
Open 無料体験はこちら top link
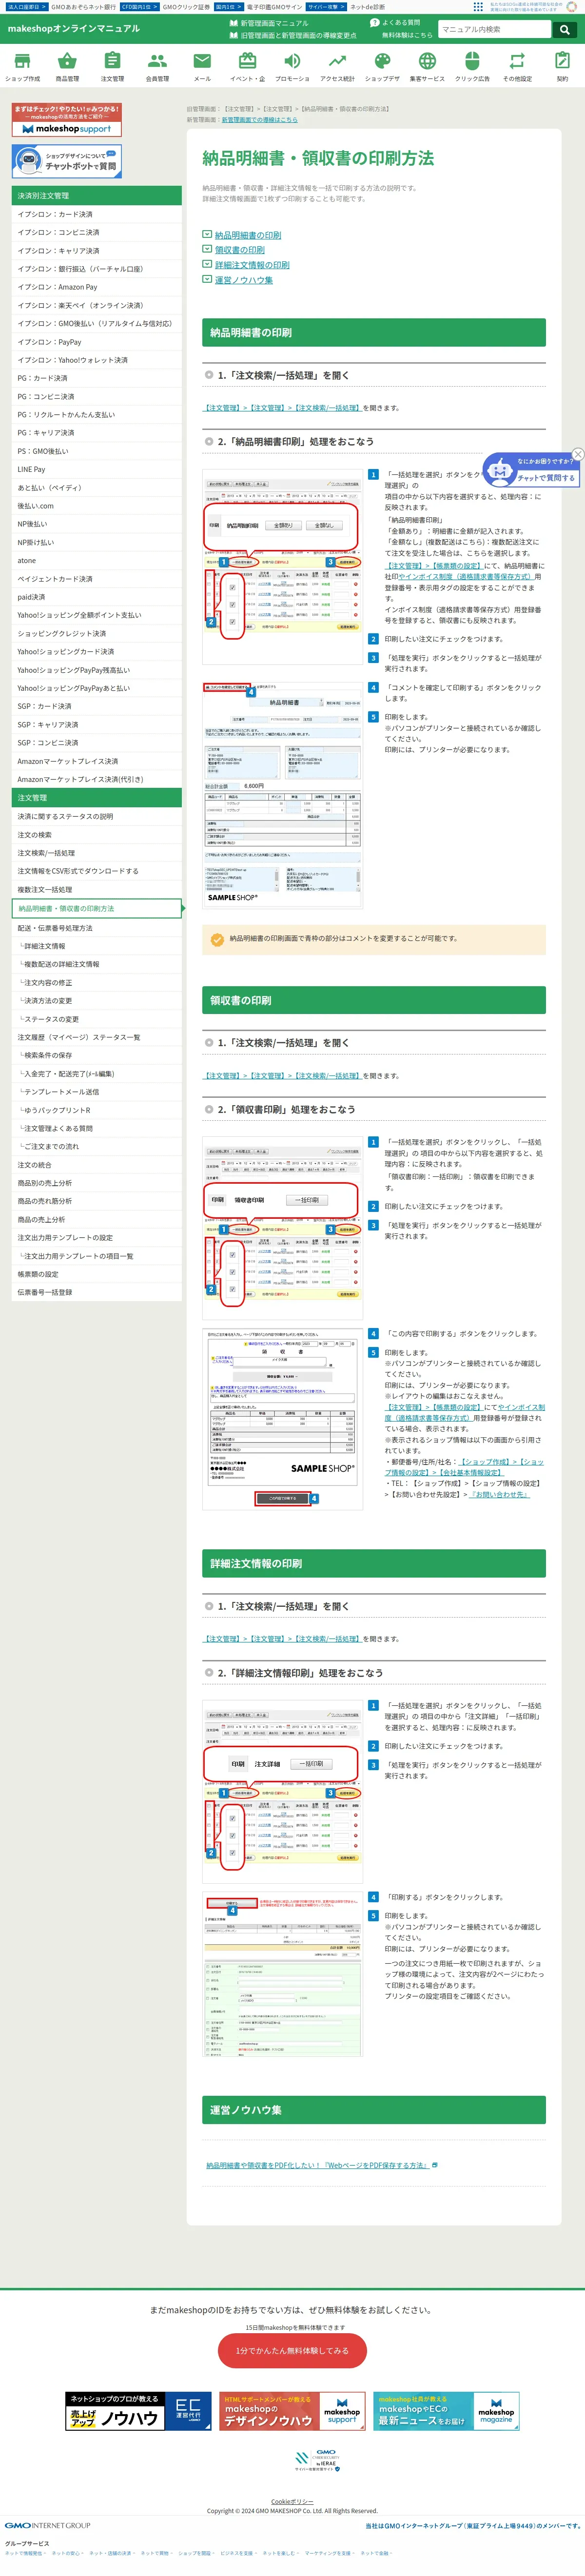pos(407,35)
